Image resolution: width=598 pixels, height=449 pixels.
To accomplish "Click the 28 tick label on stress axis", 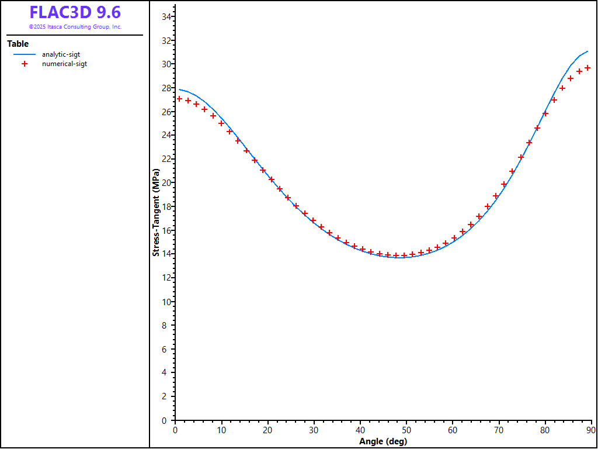I will click(166, 88).
